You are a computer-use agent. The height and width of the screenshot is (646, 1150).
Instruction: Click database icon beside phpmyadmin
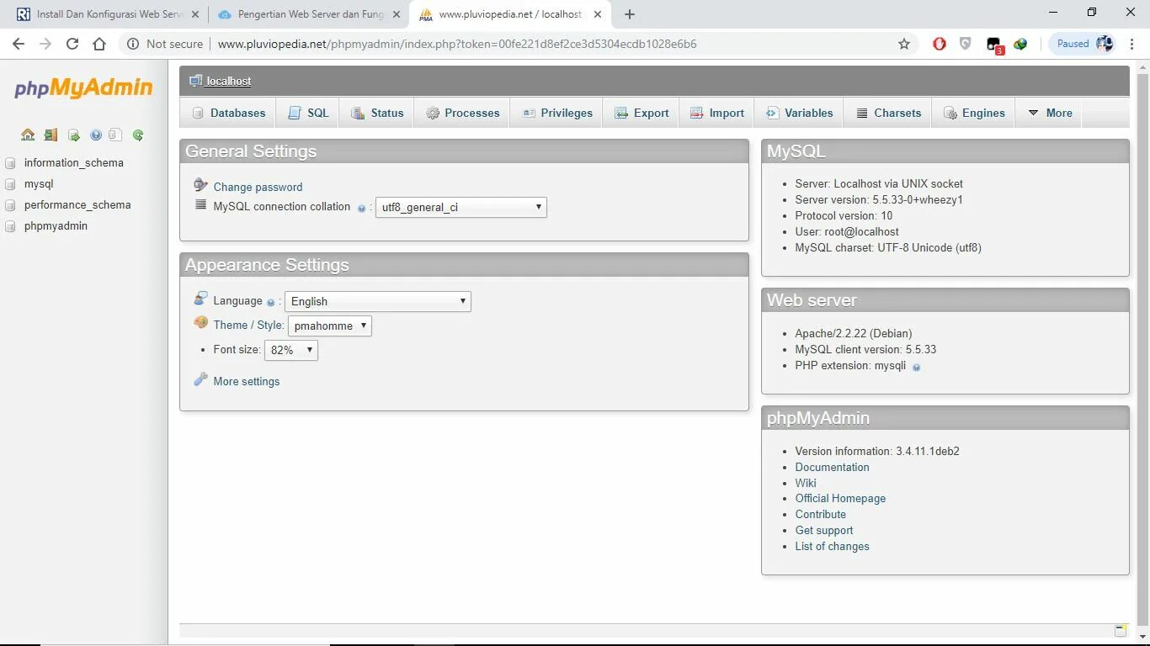[x=10, y=226]
